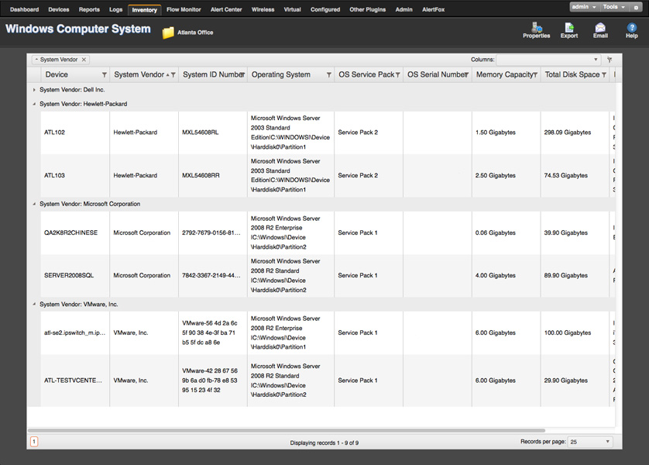Open the Alert Center tab
649x465 pixels.
tap(226, 10)
